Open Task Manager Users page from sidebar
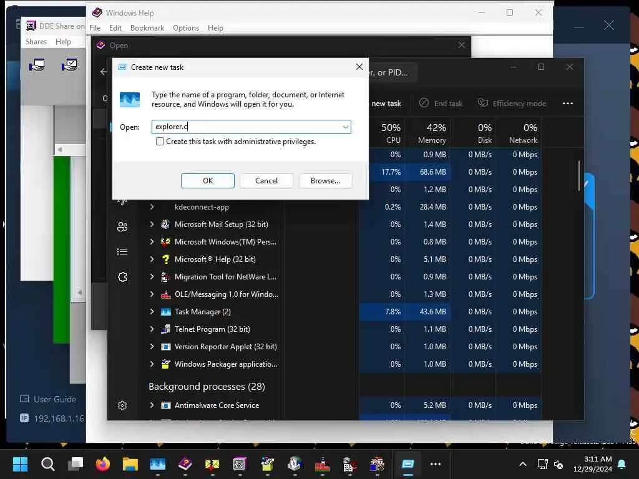The image size is (639, 479). (122, 226)
